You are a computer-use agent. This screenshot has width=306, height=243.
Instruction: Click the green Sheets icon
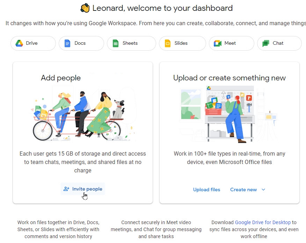(x=116, y=43)
